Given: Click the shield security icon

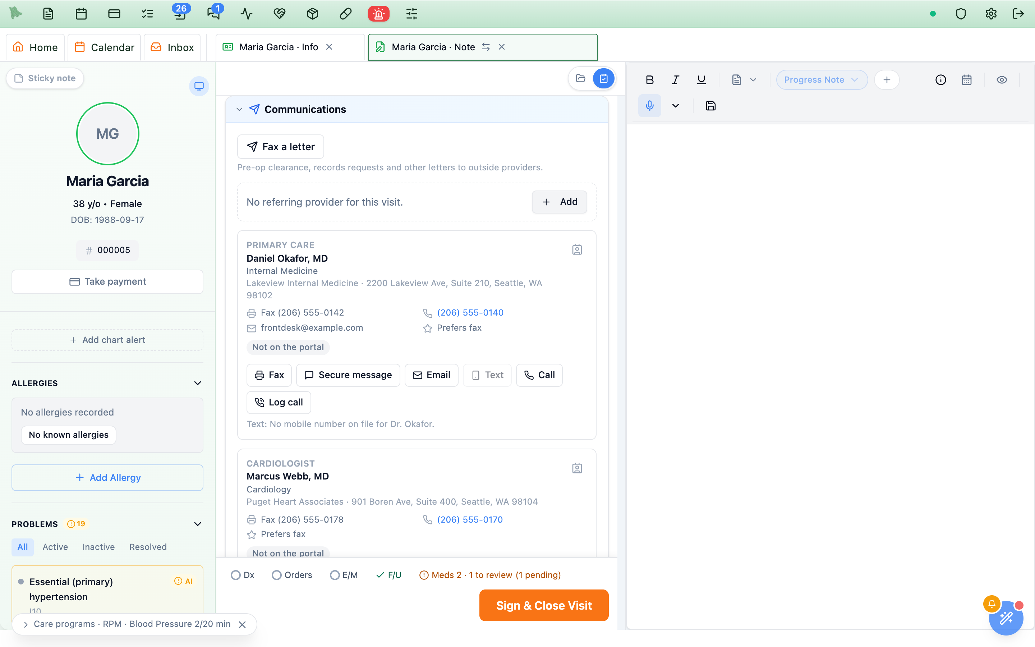Looking at the screenshot, I should [x=961, y=14].
